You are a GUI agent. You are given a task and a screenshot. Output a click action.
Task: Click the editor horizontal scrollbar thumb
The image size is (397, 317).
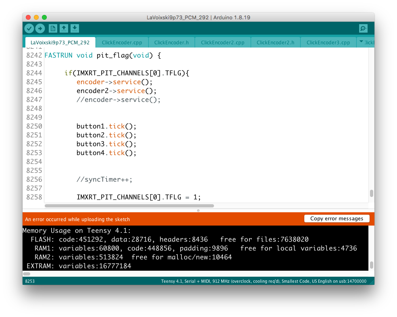click(129, 206)
